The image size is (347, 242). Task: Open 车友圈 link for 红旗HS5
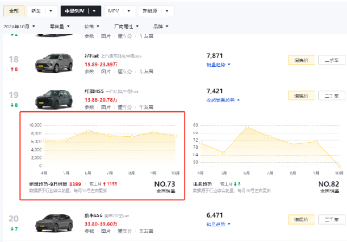tap(146, 107)
